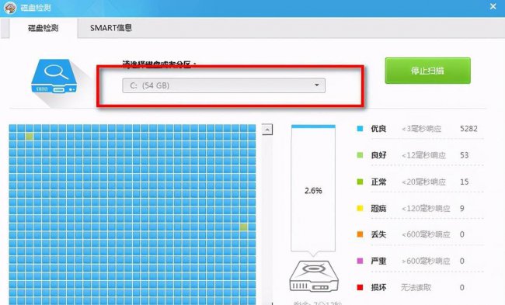Click the >600毫秒响应 text

click(426, 261)
